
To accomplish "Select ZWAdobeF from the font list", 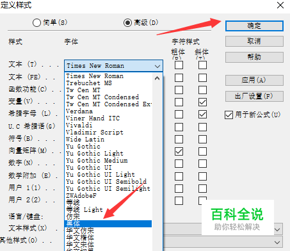I will click(108, 196).
